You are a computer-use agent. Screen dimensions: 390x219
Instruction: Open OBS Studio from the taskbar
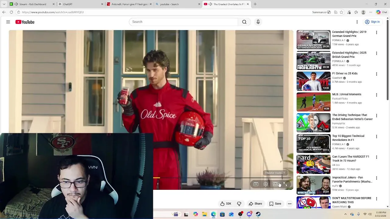pos(240,214)
